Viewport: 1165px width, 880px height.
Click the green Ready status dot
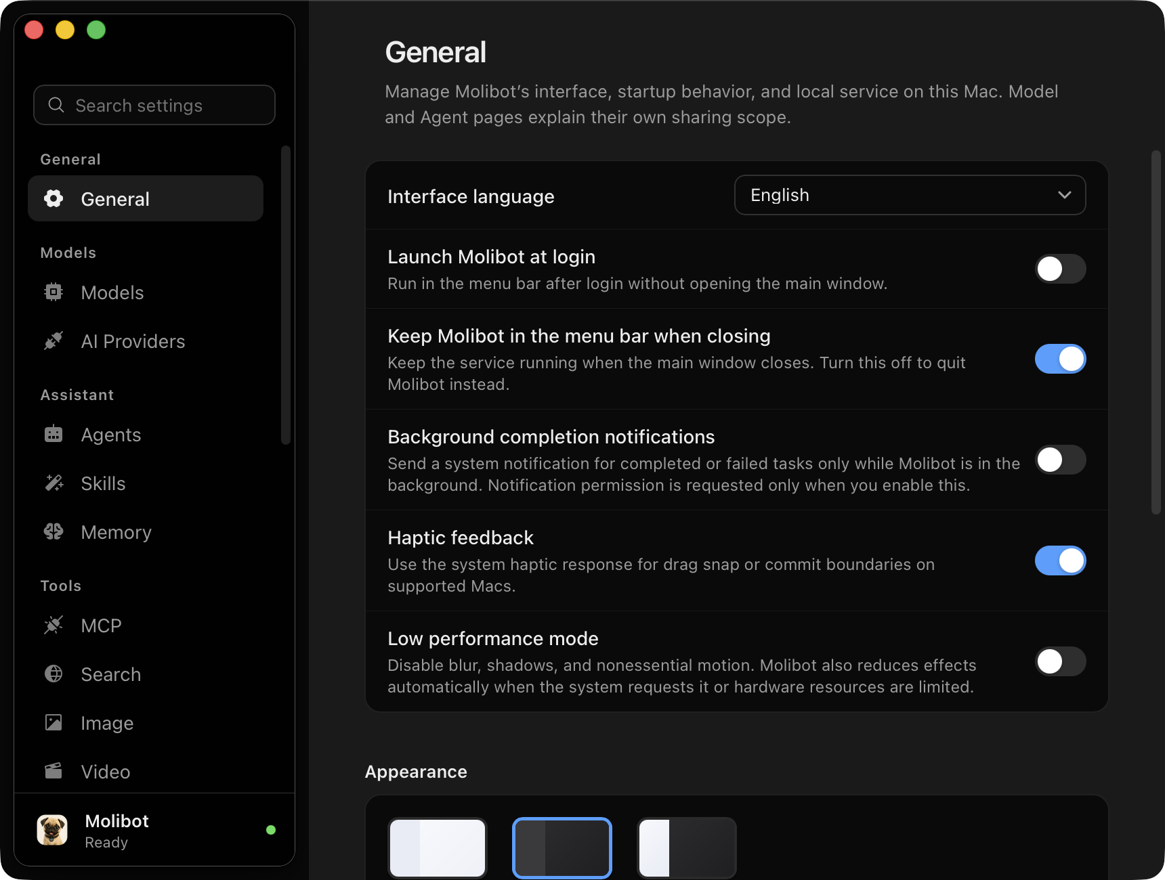pyautogui.click(x=271, y=830)
